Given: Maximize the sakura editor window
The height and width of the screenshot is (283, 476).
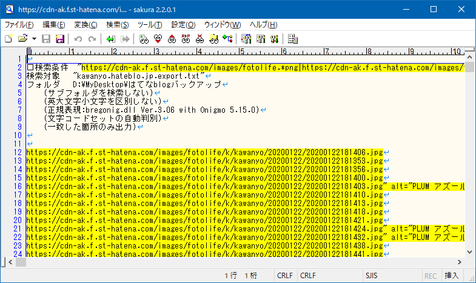Looking at the screenshot, I should click(434, 10).
